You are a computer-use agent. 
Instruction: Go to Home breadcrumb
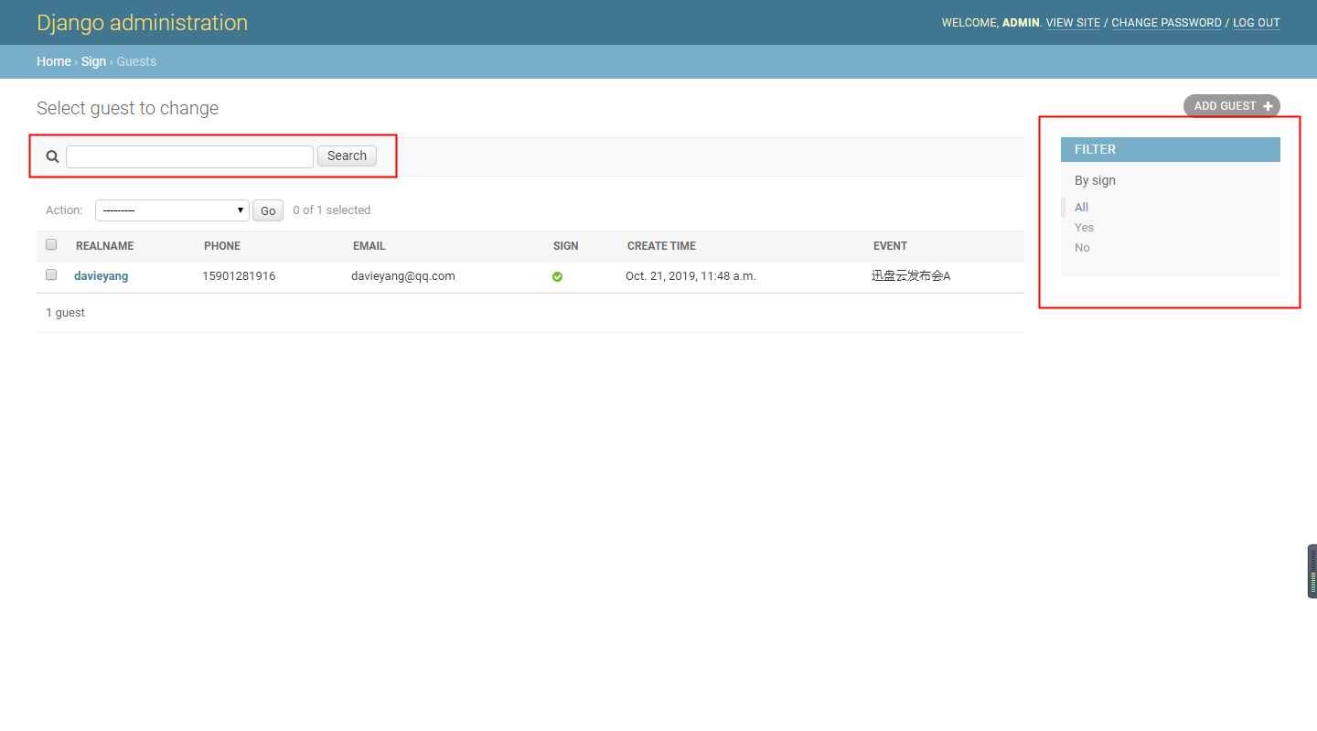54,61
